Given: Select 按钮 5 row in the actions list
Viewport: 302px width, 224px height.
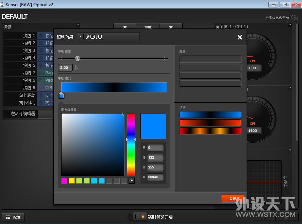Looking at the screenshot, I should [28, 65].
